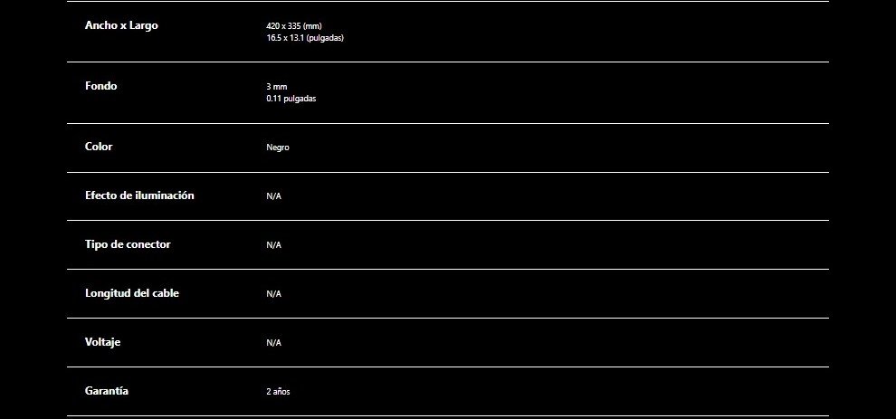Select the '3 mm' thickness value
This screenshot has height=419, width=896.
[x=276, y=87]
